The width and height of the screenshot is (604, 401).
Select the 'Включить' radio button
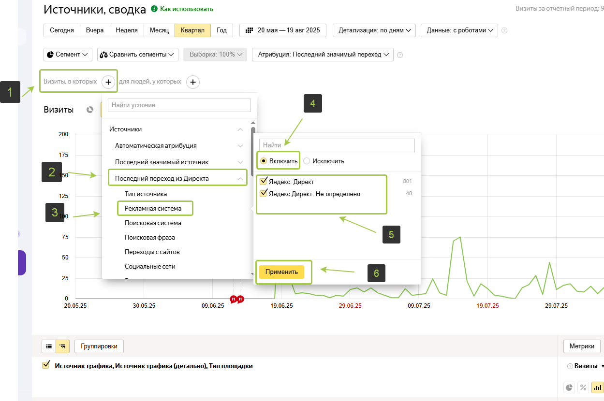point(264,161)
